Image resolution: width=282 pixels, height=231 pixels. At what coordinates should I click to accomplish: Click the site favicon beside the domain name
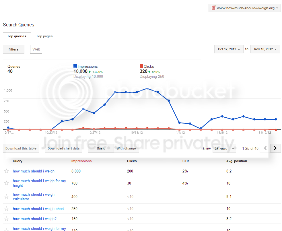point(214,8)
